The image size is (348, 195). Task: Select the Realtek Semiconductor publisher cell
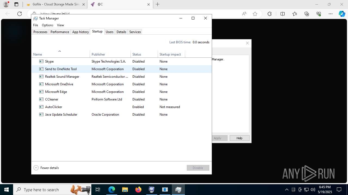pos(110,77)
